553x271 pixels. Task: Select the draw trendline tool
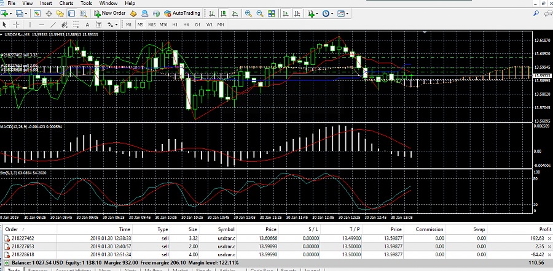(x=52, y=25)
